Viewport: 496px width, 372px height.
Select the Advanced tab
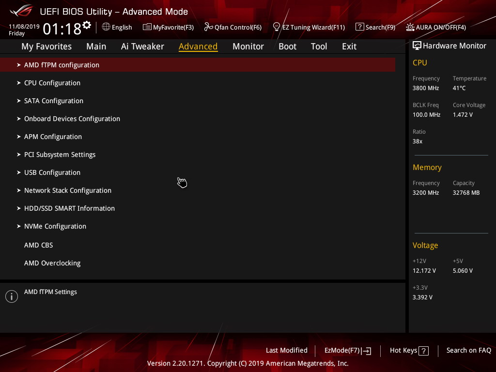pos(198,46)
